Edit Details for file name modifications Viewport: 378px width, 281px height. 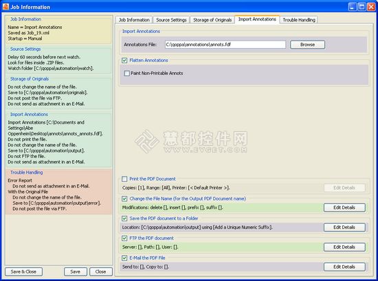click(344, 207)
